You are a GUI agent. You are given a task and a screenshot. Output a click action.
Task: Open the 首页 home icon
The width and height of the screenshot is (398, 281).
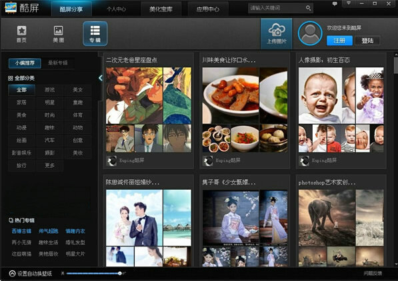[21, 33]
